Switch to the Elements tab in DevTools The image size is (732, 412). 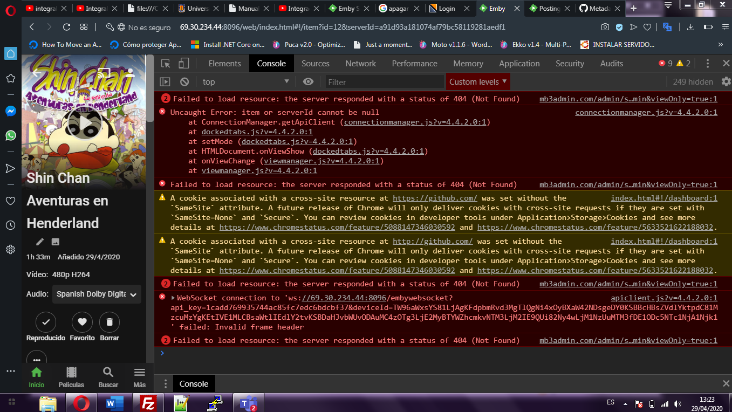coord(224,63)
